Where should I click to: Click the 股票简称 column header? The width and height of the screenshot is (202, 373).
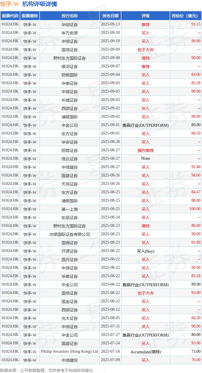pyautogui.click(x=30, y=16)
